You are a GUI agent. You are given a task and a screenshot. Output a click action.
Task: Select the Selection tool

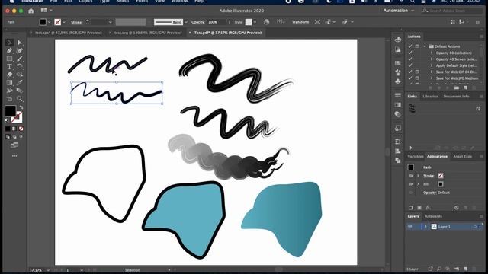point(10,43)
